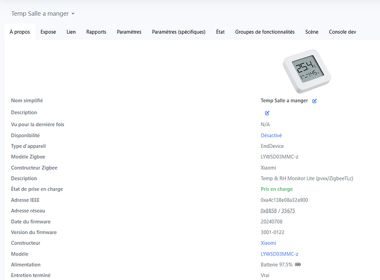Image resolution: width=380 pixels, height=280 pixels.
Task: Open the LYWSD03MMC-z model link
Action: pos(279,254)
